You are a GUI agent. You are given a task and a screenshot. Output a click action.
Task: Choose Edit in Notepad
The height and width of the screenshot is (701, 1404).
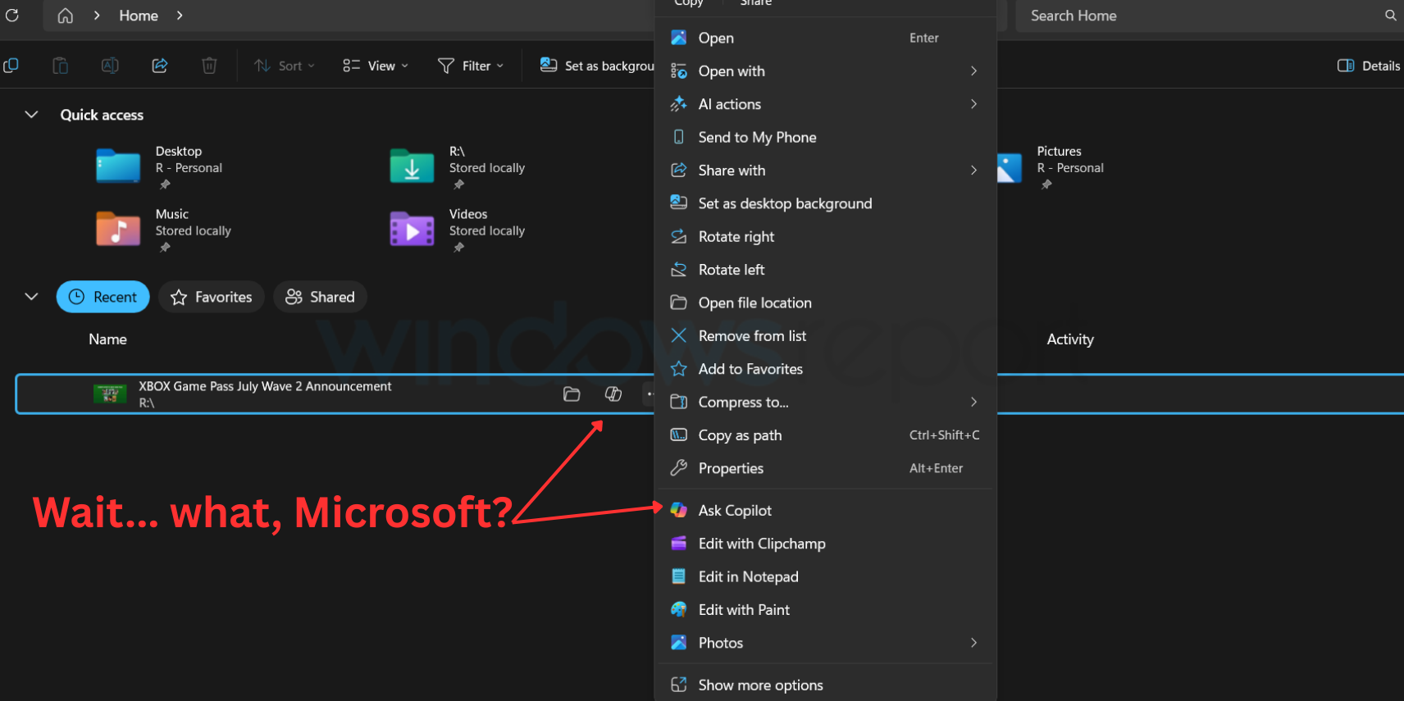pos(825,576)
